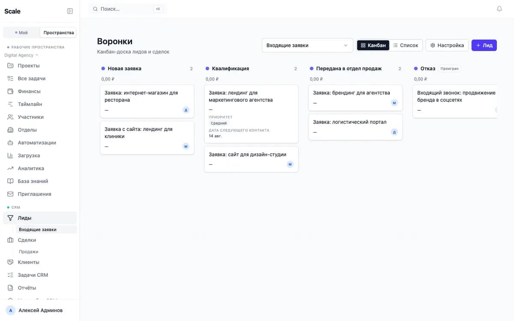Image resolution: width=514 pixels, height=321 pixels.
Task: Collapse the sidebar with panel icon
Action: click(x=70, y=11)
